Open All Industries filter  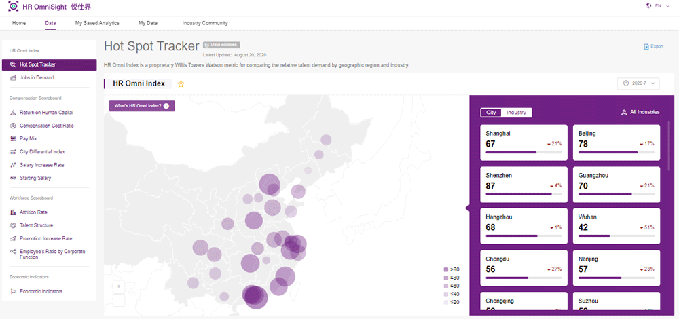tap(640, 112)
